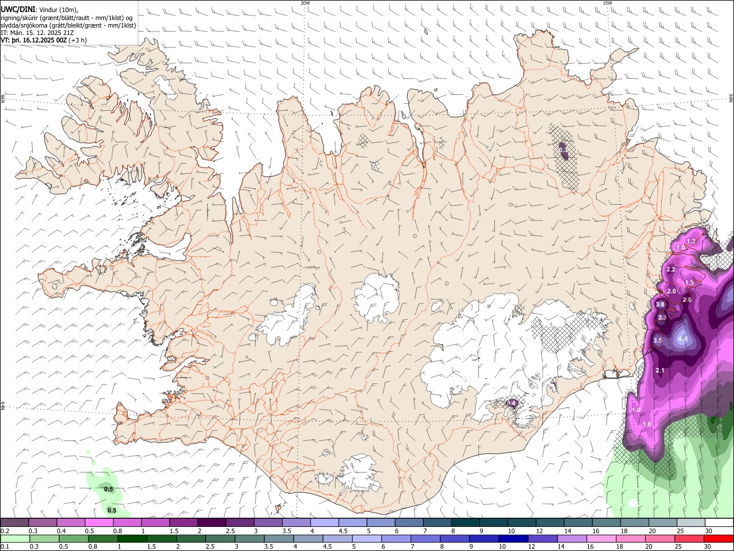
Task: Click the 1.2 precipitation value label
Action: click(x=691, y=241)
